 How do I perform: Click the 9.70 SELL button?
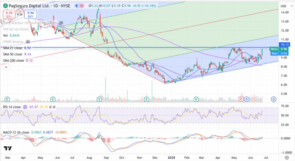coord(9,14)
